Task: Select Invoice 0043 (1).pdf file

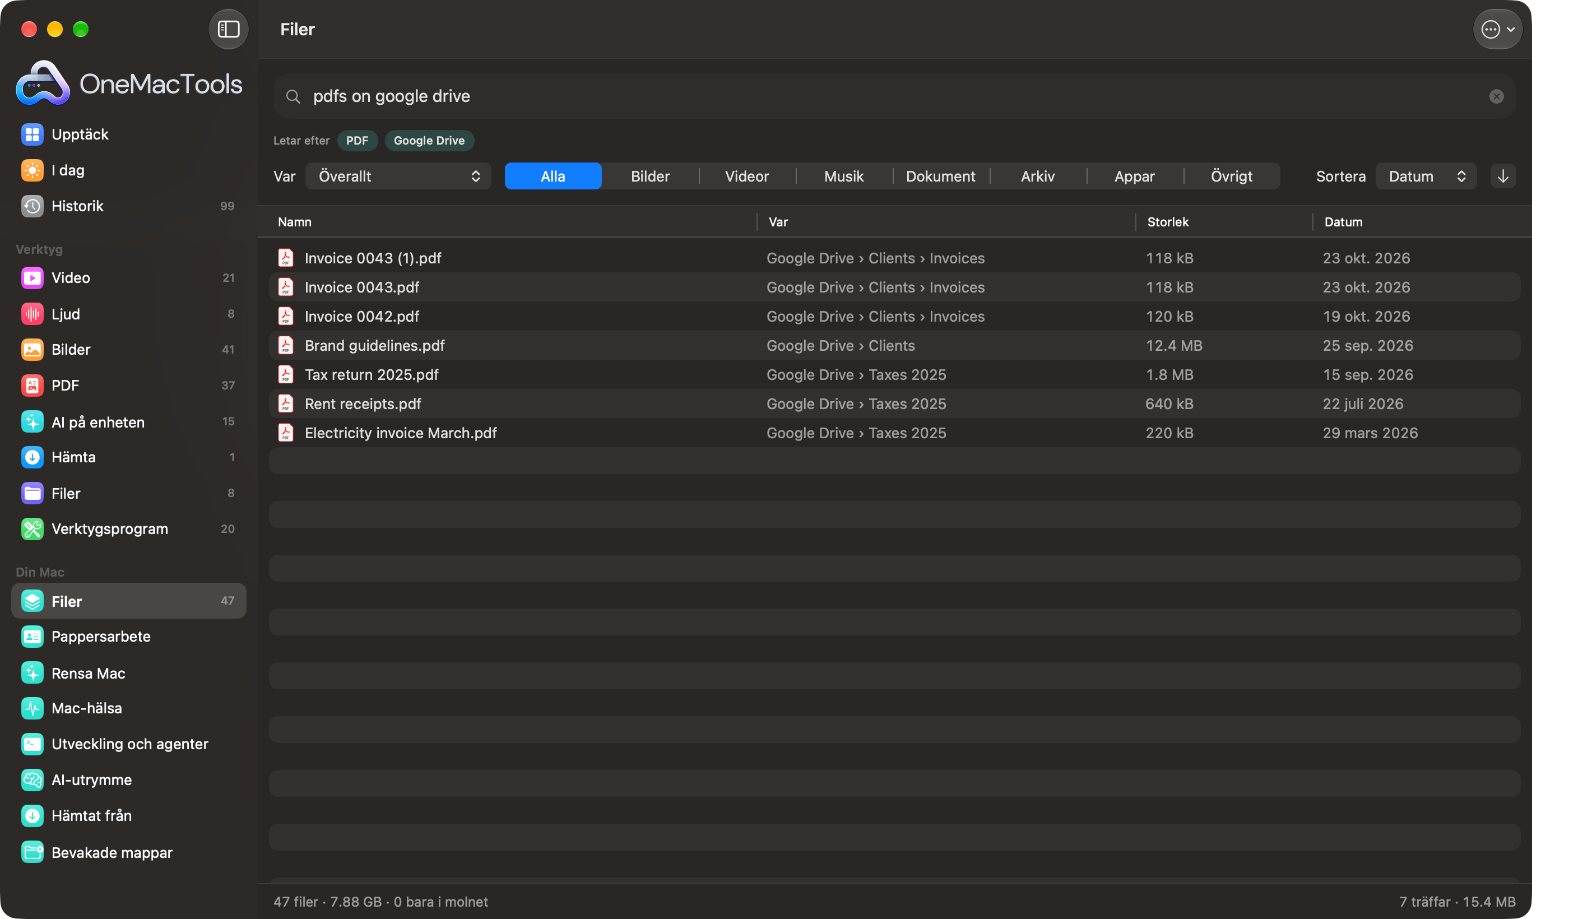Action: (x=894, y=258)
